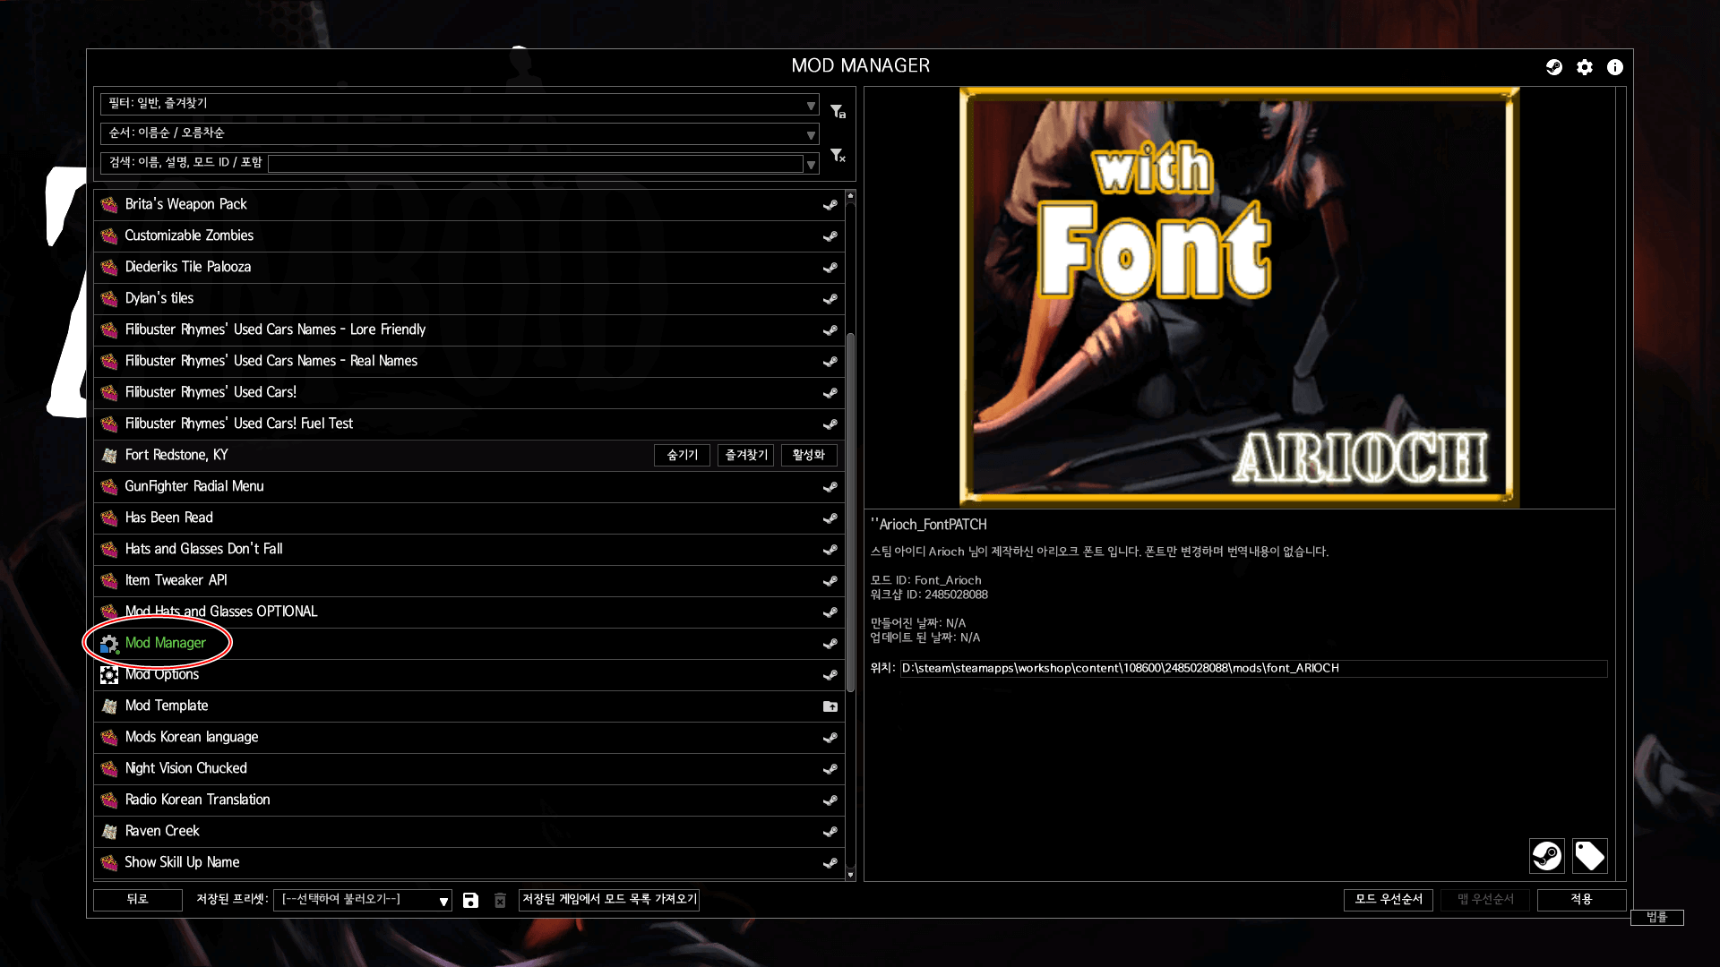Toggle 활성화 for Fort Redstone, KY
The width and height of the screenshot is (1720, 967).
click(x=808, y=455)
